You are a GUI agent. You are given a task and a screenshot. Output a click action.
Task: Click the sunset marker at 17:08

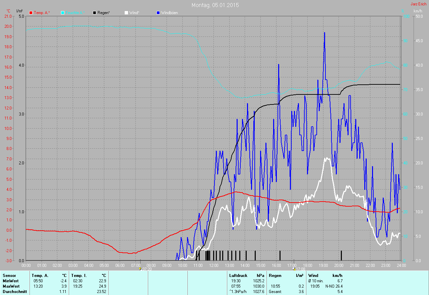coord(294,269)
